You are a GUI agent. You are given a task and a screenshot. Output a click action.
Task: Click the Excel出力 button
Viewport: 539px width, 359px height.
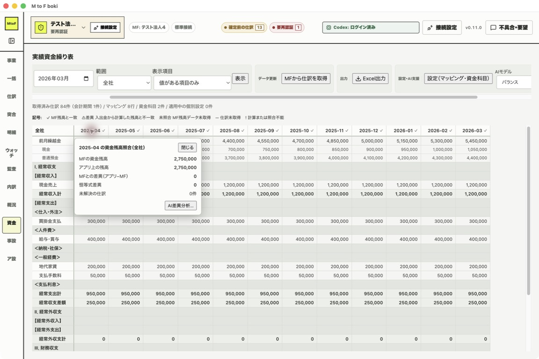click(370, 79)
